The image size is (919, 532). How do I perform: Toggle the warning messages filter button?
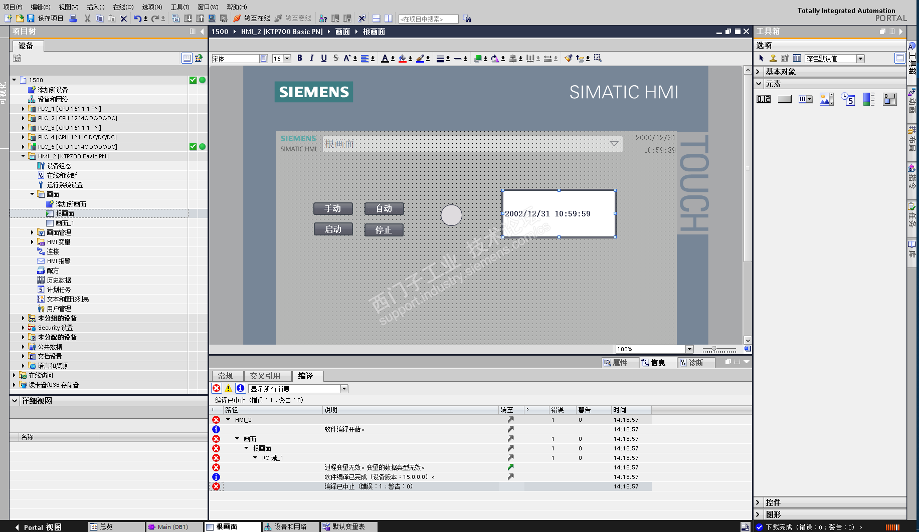tap(229, 388)
